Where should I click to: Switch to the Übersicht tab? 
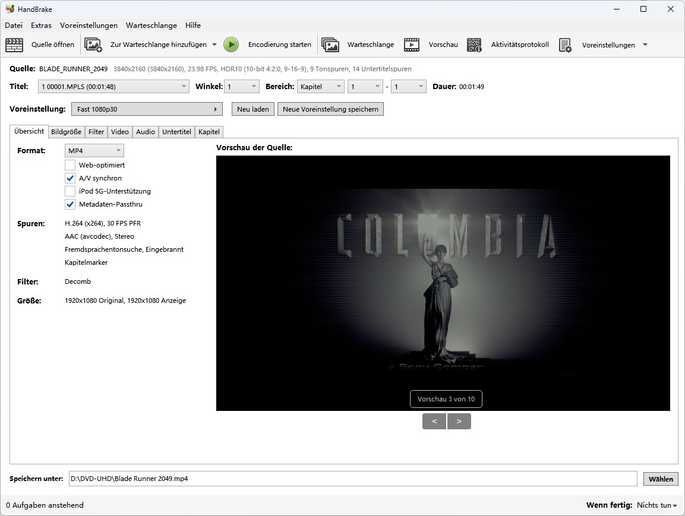click(x=29, y=131)
